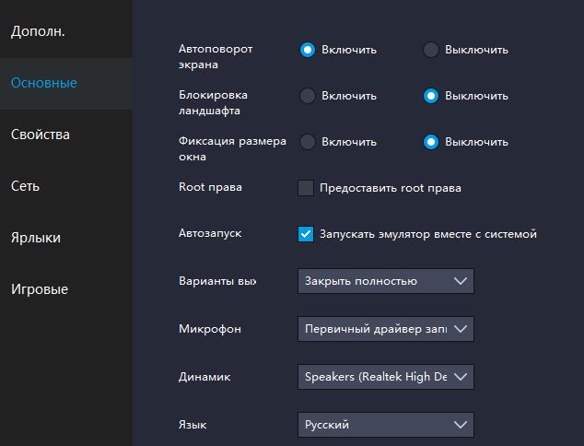Switch to the Свойства tab
The image size is (584, 446).
tap(41, 135)
